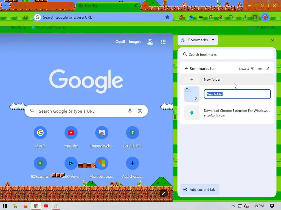Open the Windows Start menu

point(5,206)
